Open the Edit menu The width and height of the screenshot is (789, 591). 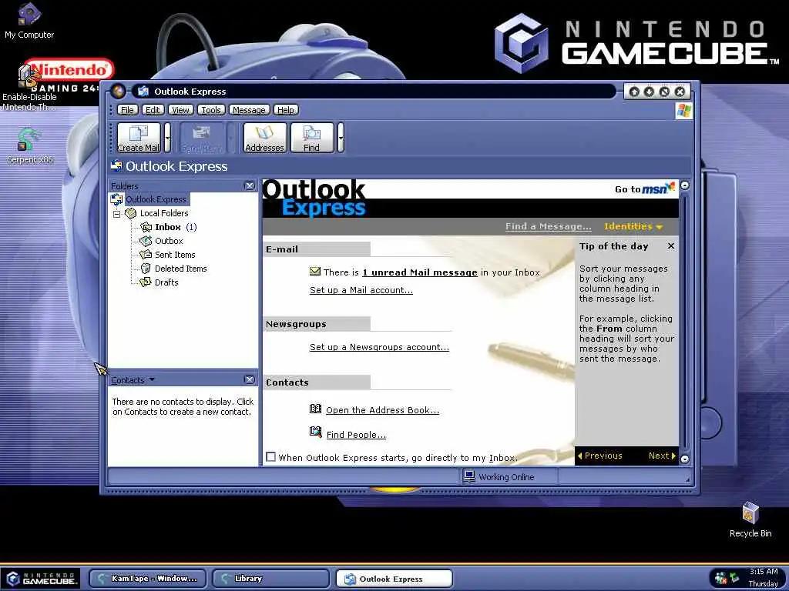[x=153, y=110]
